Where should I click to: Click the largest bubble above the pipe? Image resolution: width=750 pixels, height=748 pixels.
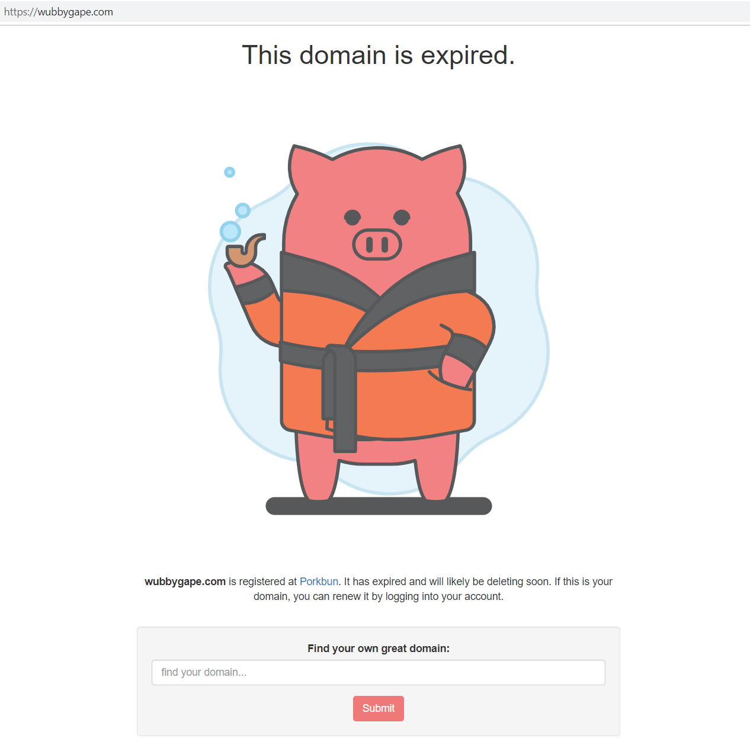(230, 232)
